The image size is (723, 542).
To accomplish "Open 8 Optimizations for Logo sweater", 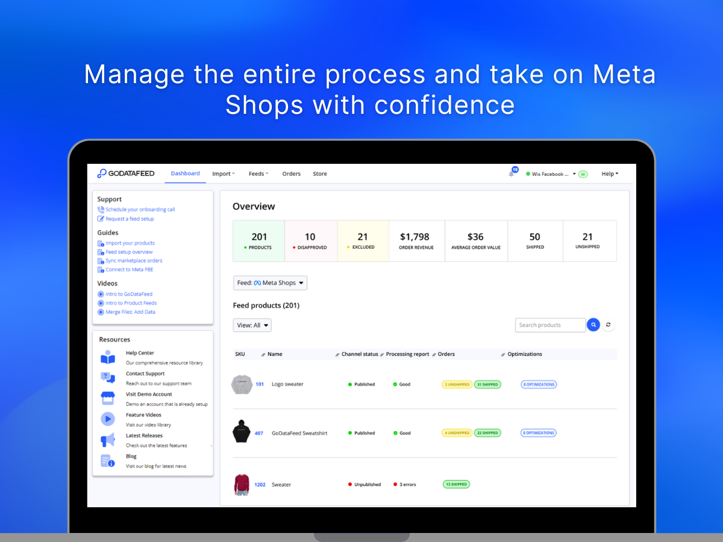I will (539, 384).
